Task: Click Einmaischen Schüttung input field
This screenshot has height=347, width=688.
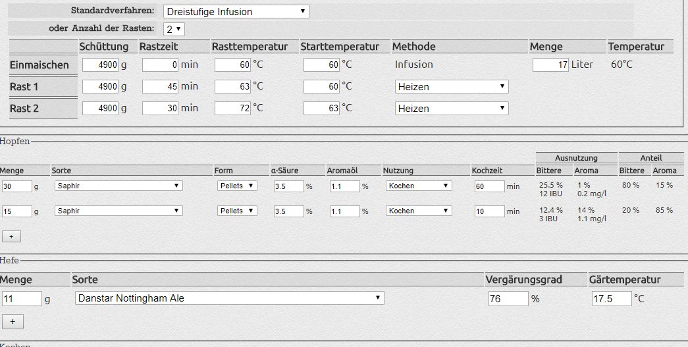Action: click(x=100, y=65)
